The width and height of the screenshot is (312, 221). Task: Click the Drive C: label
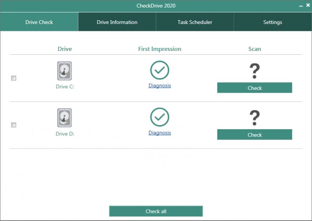(65, 87)
